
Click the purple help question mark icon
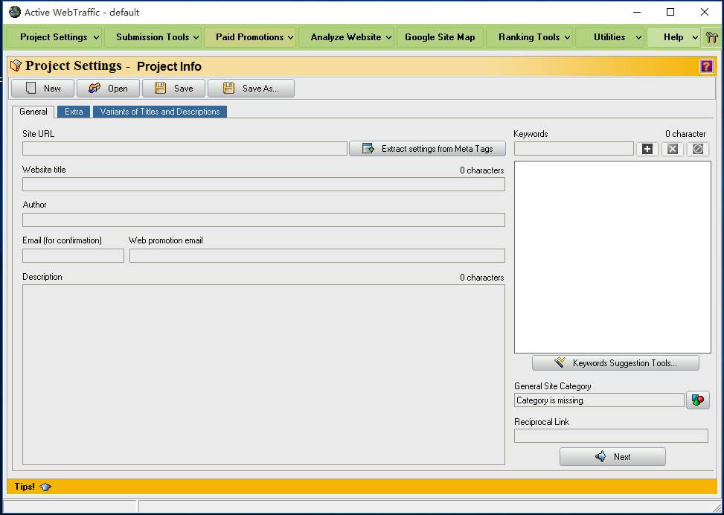706,66
